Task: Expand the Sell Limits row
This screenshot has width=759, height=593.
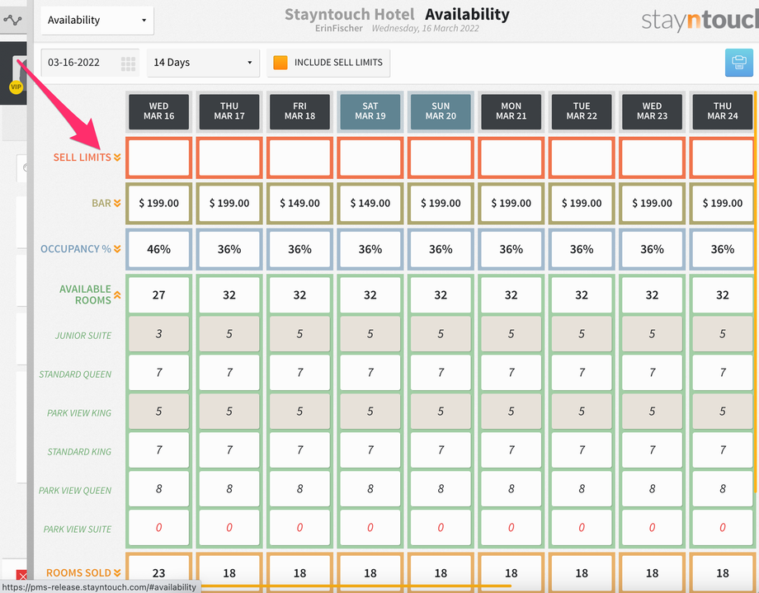Action: 117,158
